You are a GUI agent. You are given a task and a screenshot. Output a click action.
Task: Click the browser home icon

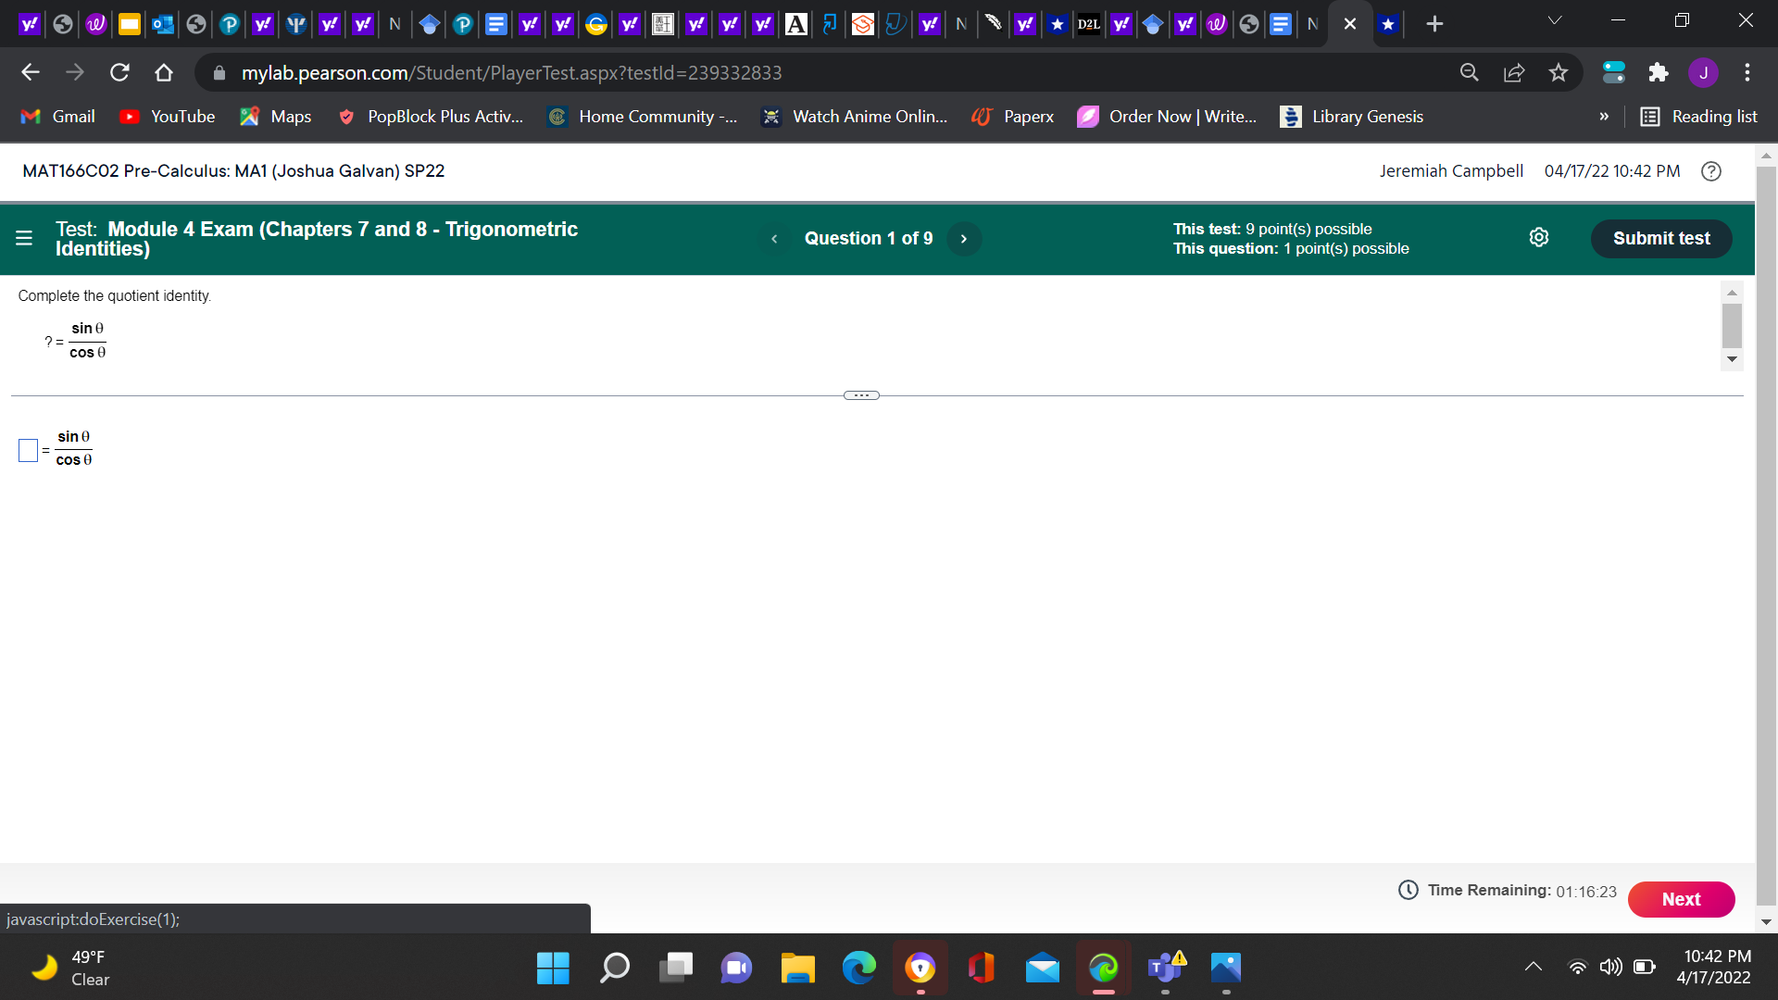(x=163, y=72)
